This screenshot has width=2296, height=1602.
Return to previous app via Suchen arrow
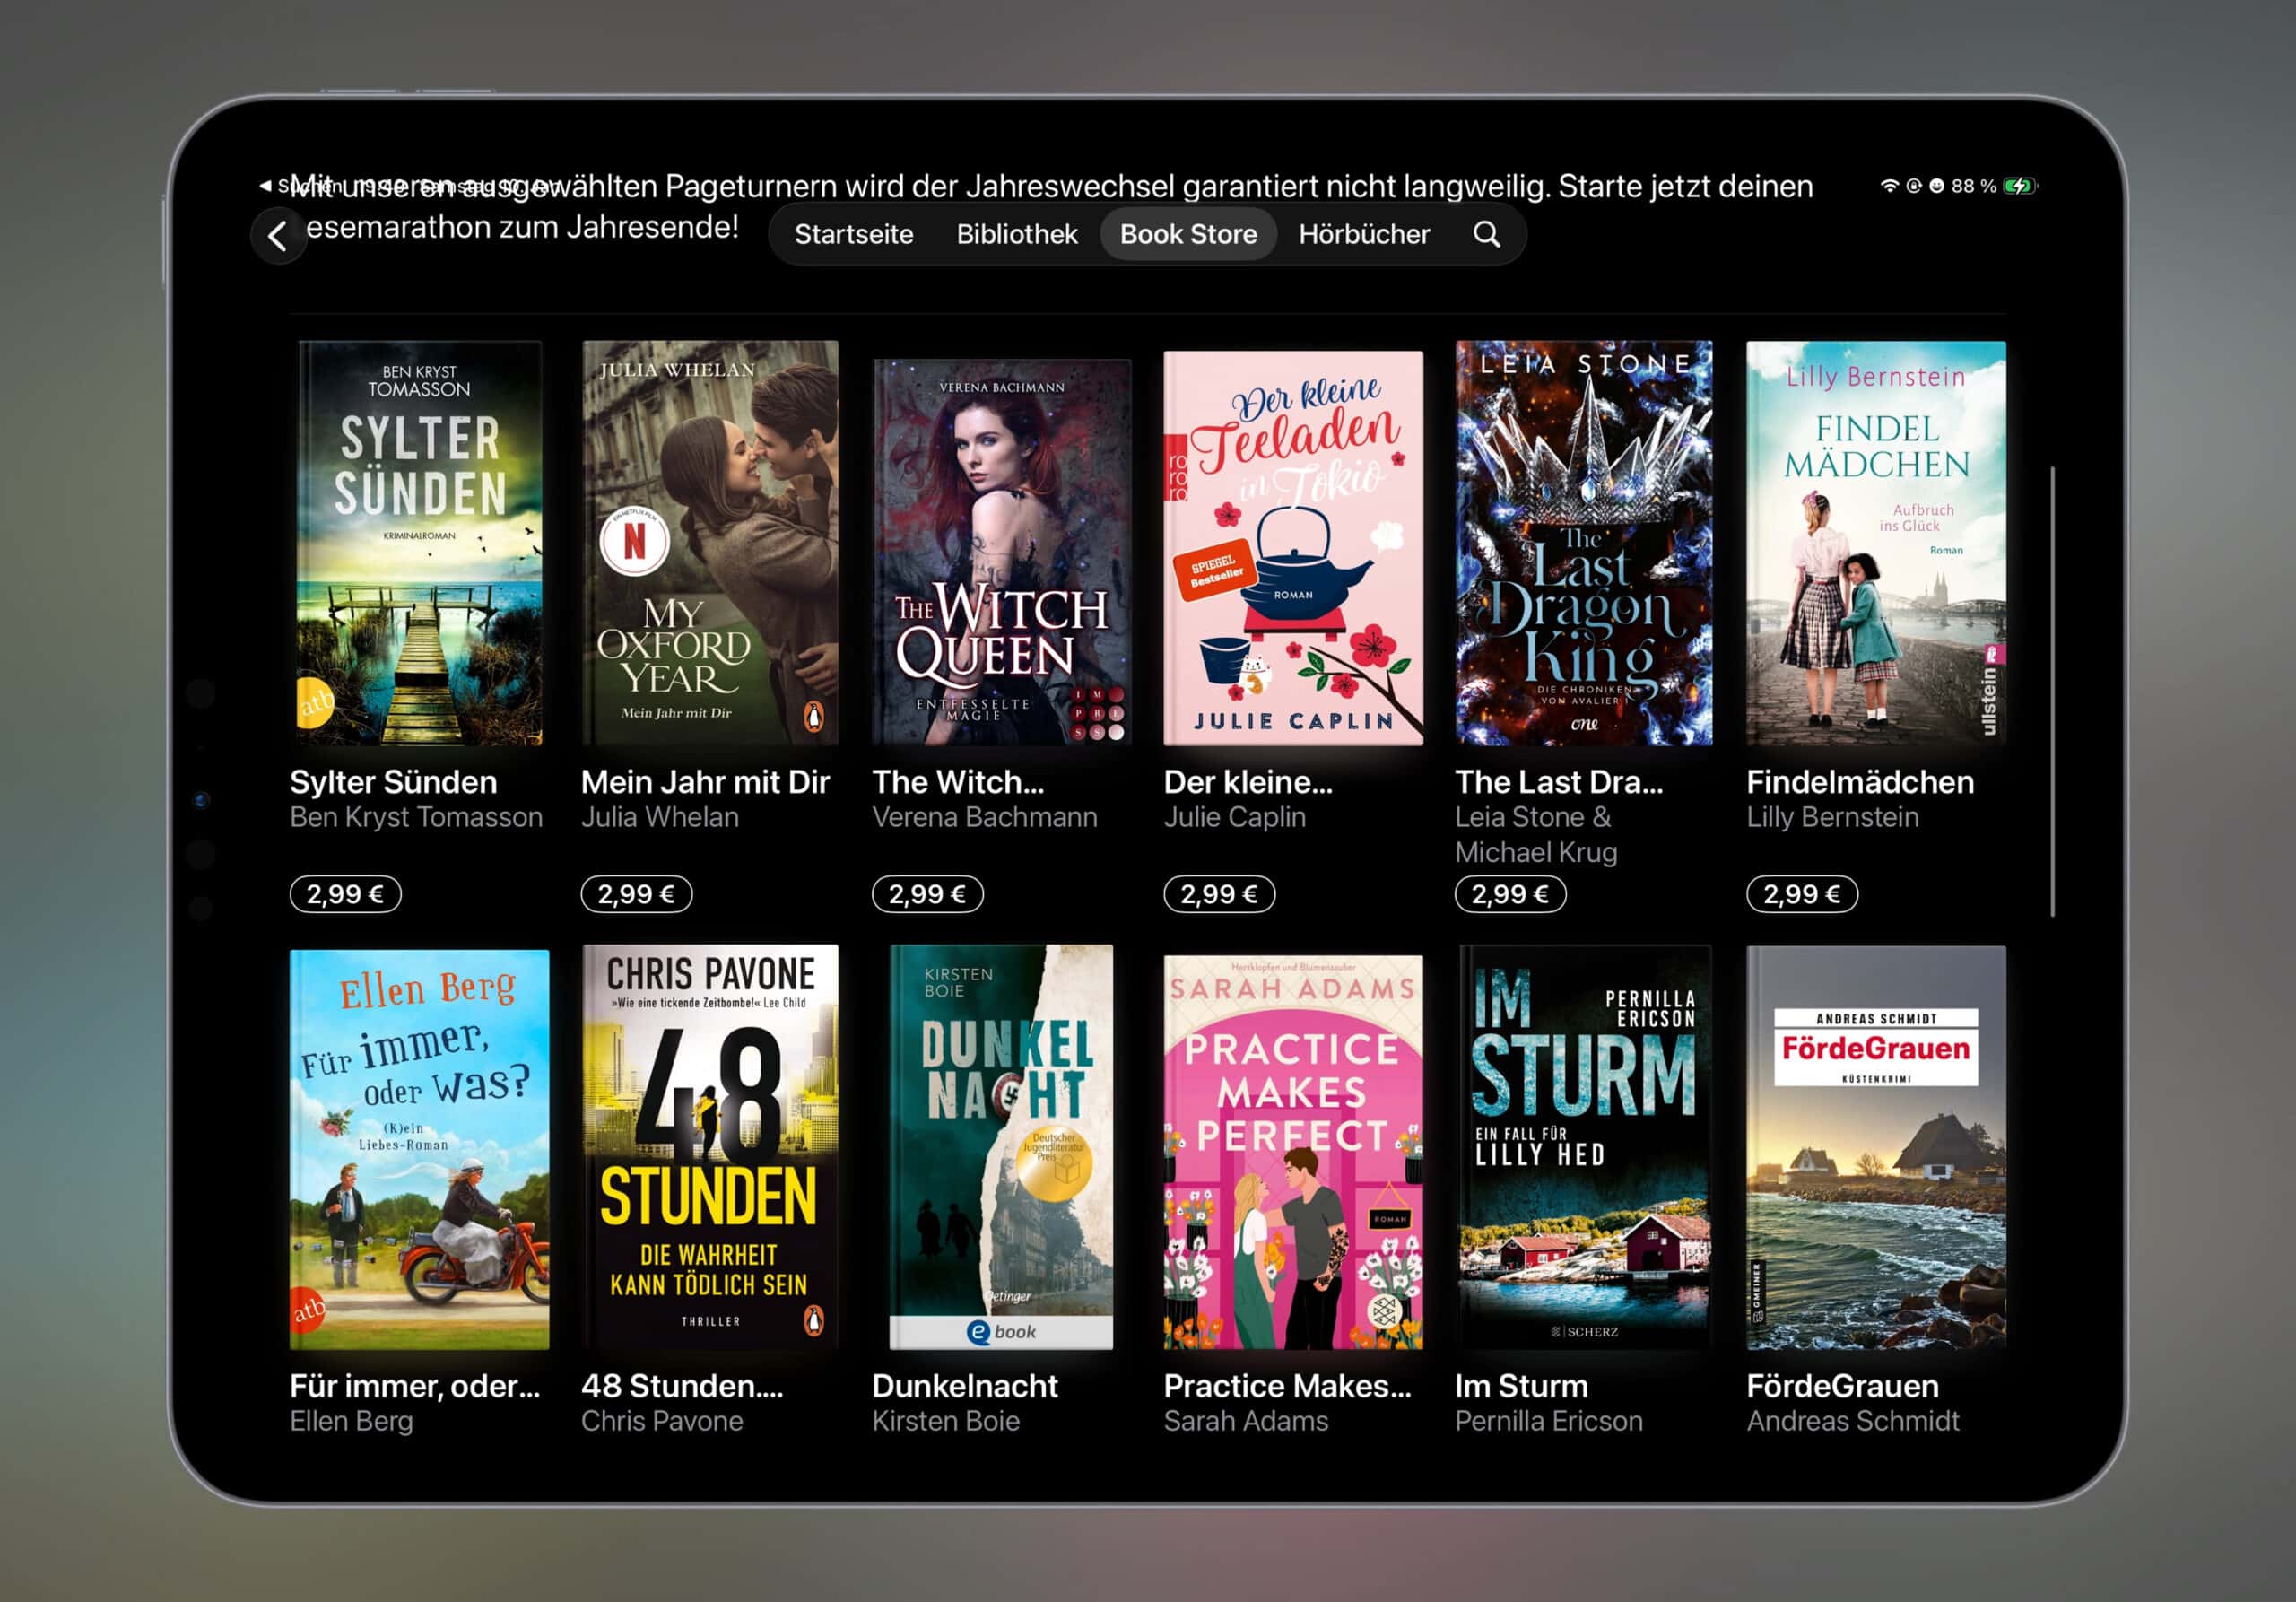267,186
